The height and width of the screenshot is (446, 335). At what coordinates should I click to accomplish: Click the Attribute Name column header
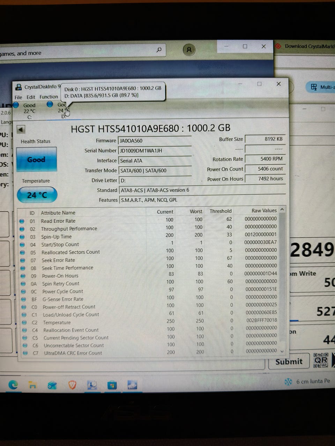pyautogui.click(x=58, y=213)
